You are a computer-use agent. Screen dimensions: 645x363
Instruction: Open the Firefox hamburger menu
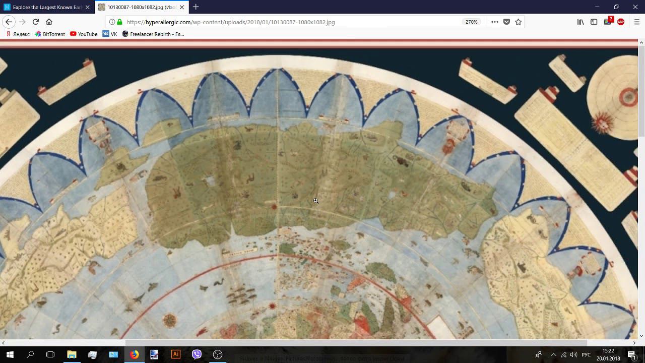click(x=636, y=22)
